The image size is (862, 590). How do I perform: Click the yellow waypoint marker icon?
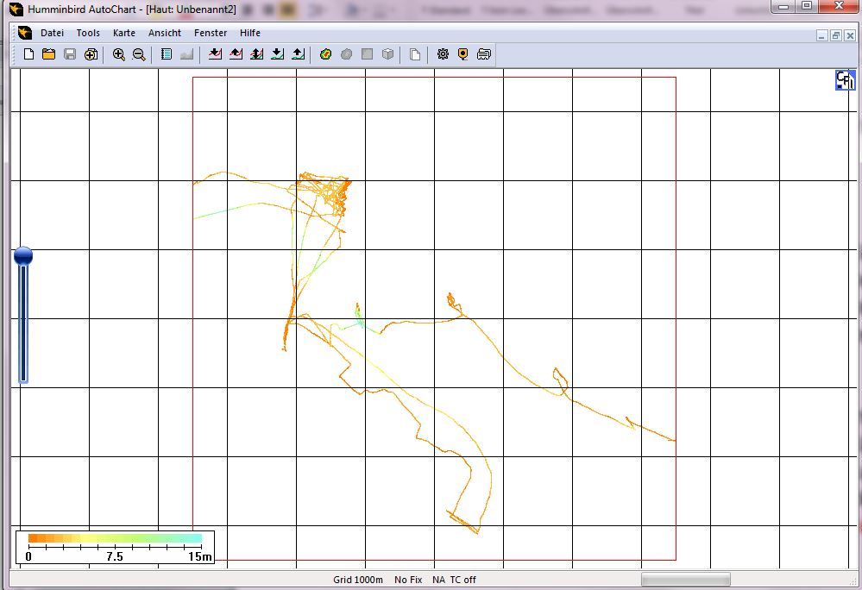(x=463, y=54)
